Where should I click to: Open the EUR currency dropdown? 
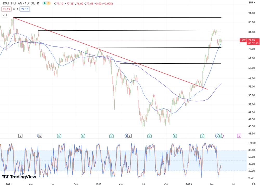[251, 3]
